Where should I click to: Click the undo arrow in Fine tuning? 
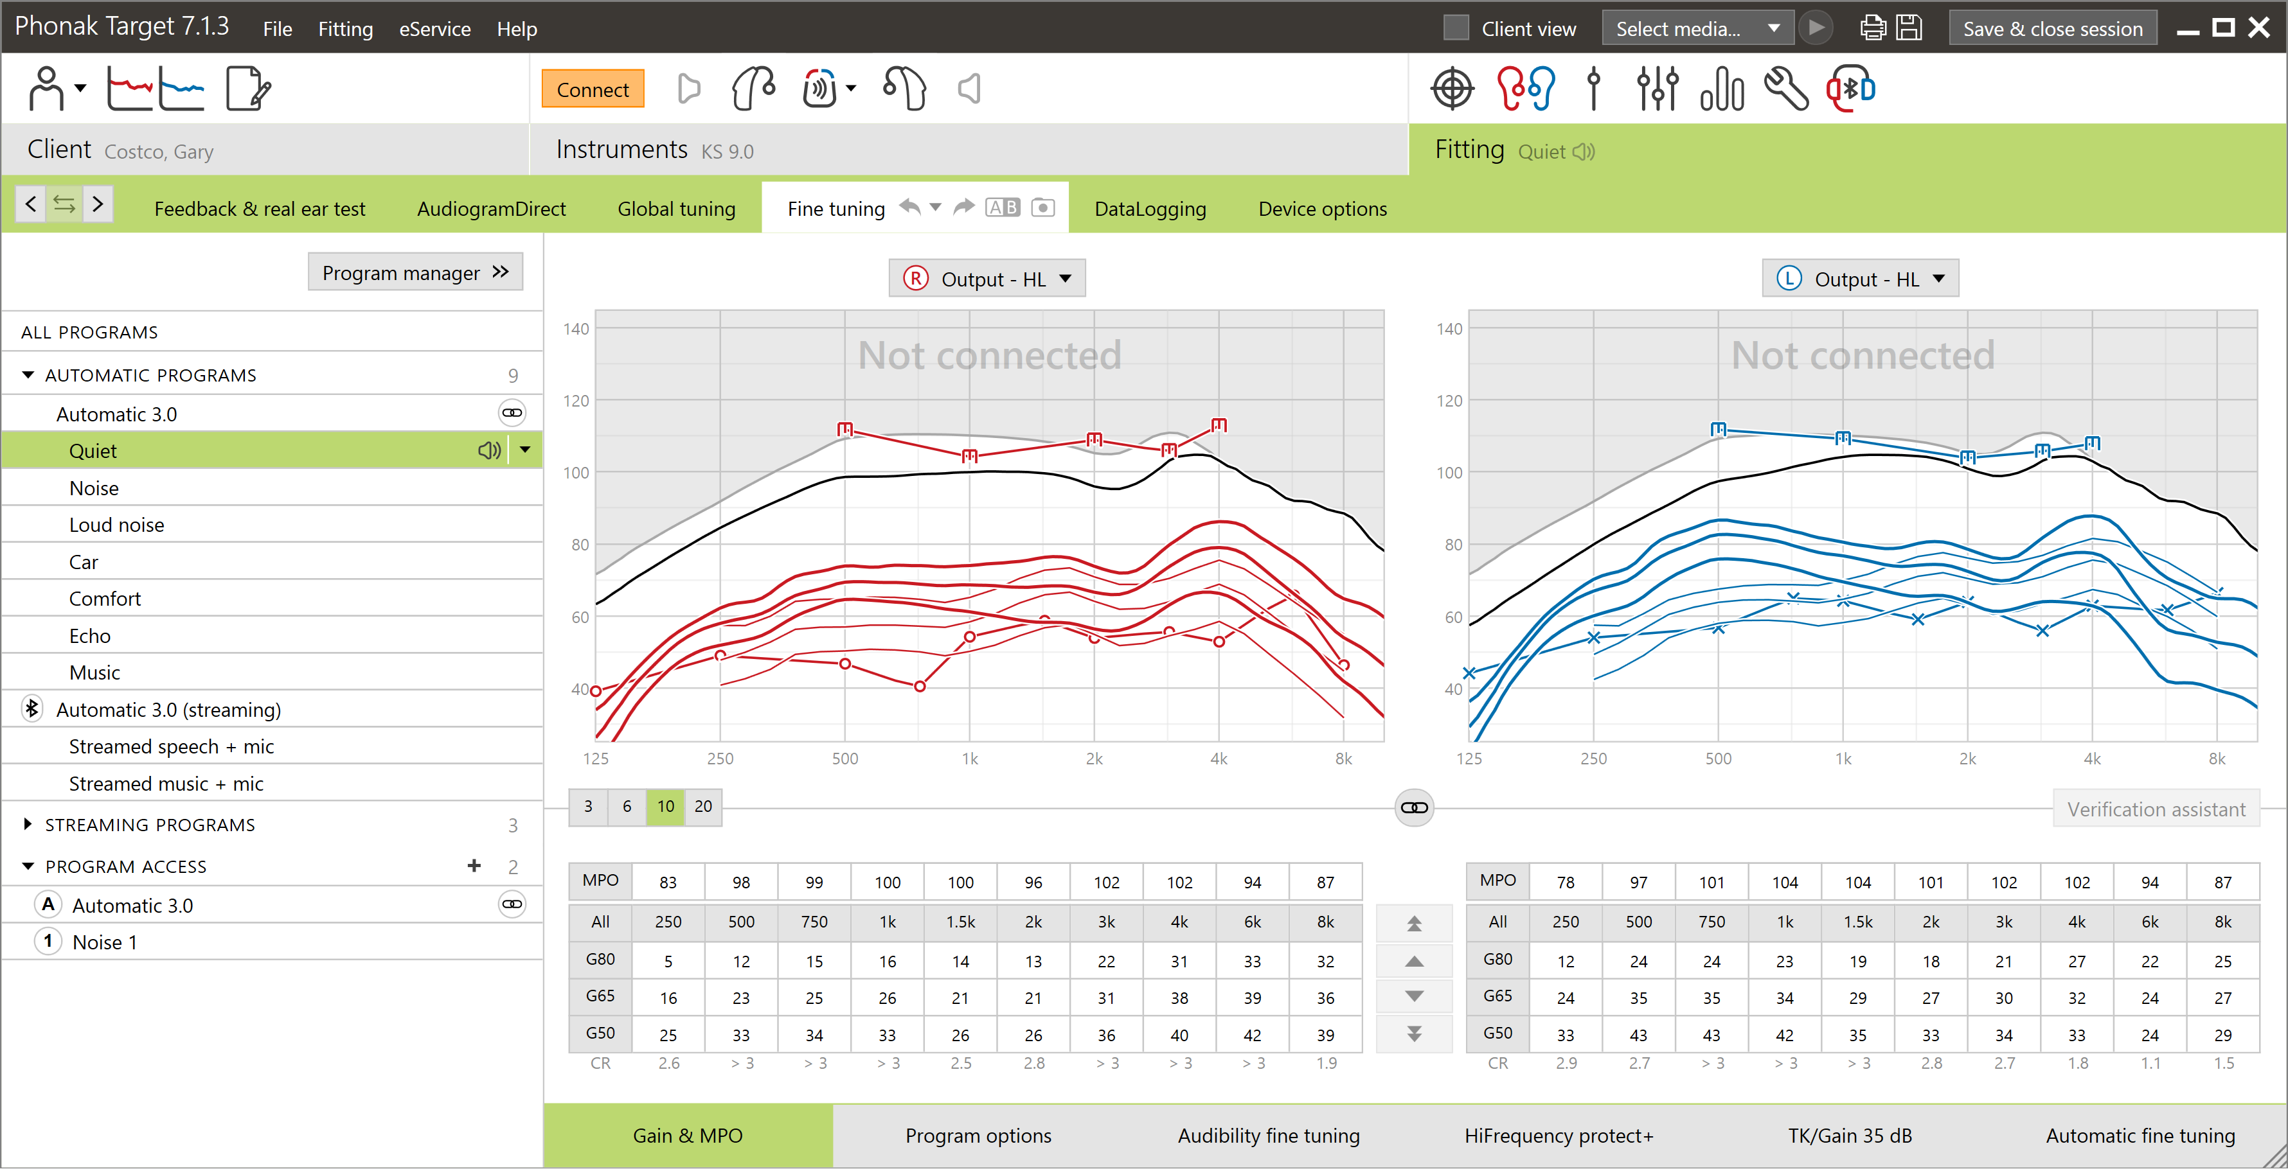pos(911,207)
